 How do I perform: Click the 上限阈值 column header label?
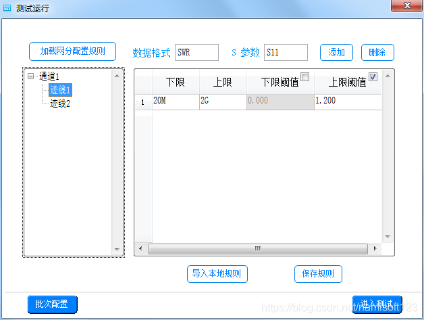pos(347,83)
